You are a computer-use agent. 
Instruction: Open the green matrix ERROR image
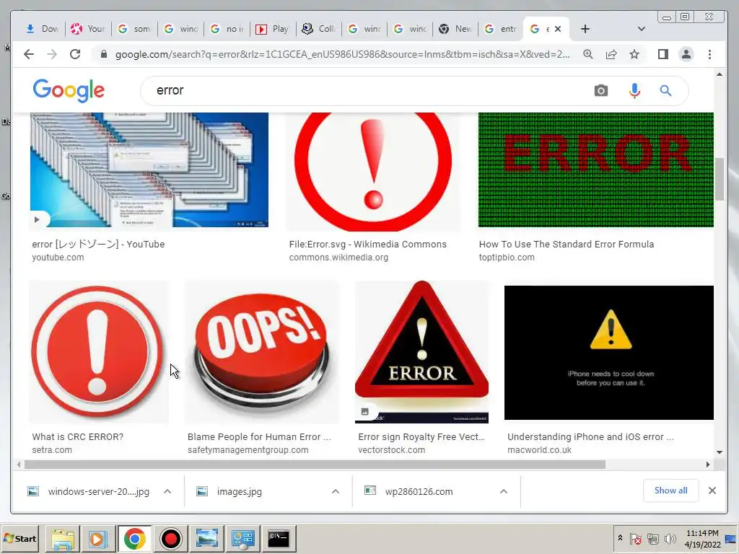pyautogui.click(x=595, y=170)
